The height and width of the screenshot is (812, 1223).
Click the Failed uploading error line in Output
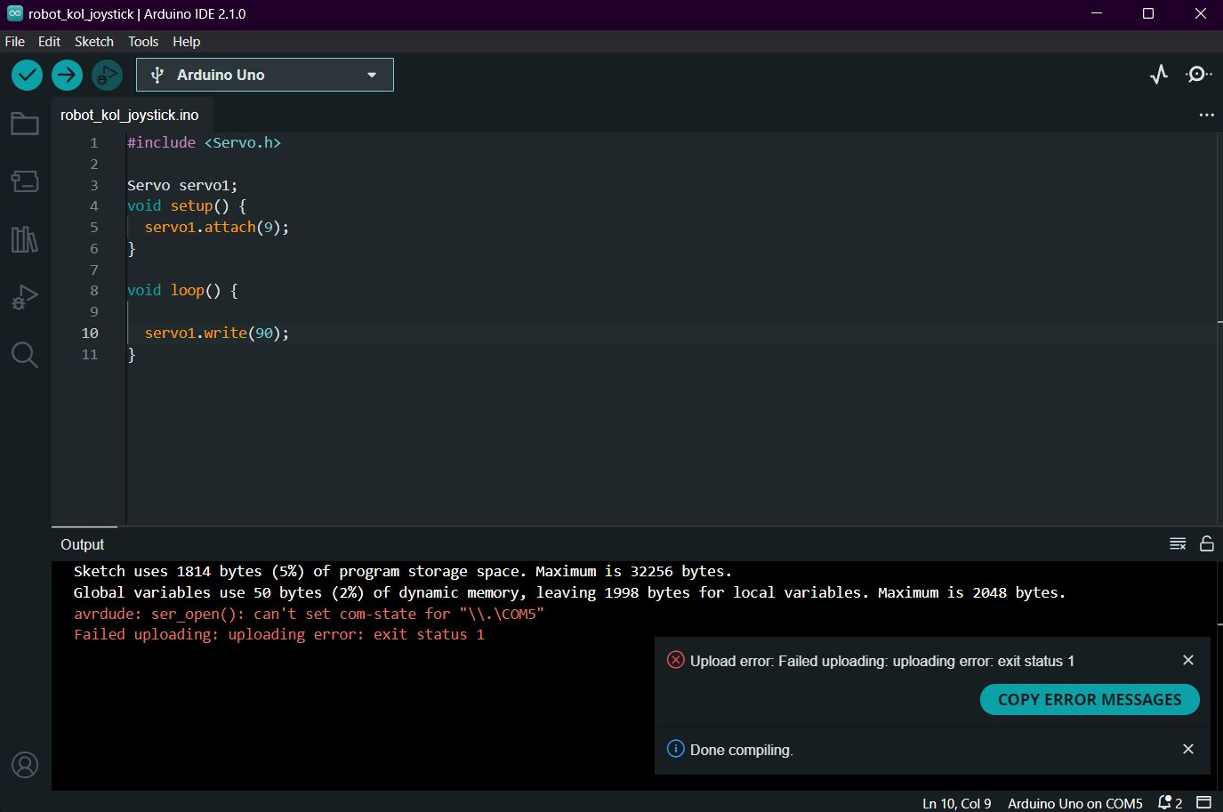click(x=279, y=635)
